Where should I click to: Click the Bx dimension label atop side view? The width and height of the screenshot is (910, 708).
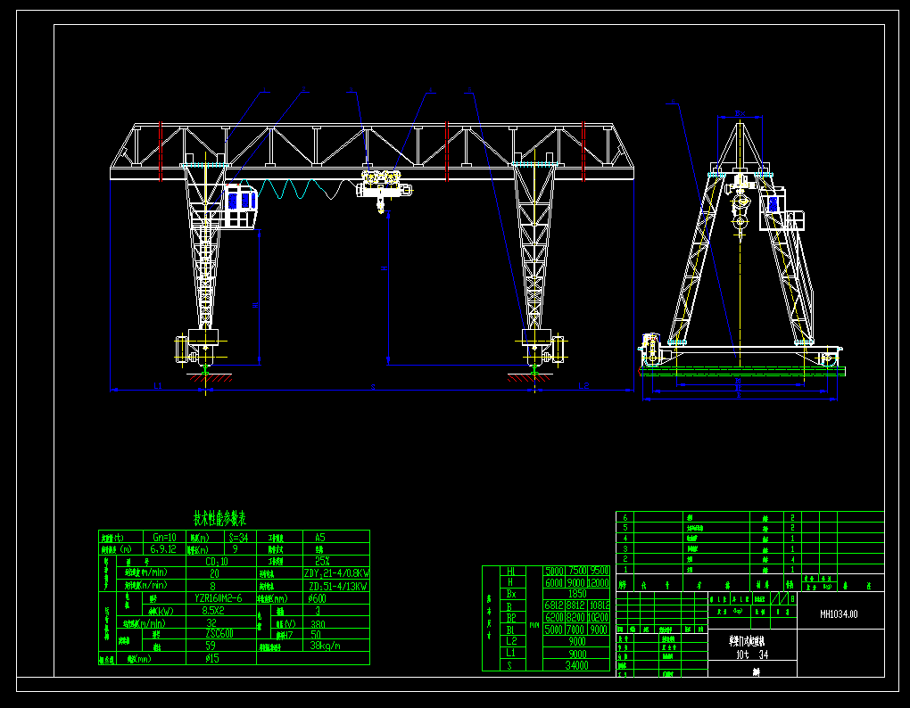740,113
